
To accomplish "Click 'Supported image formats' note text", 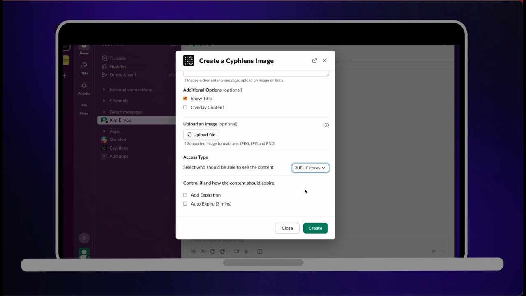I will [231, 144].
